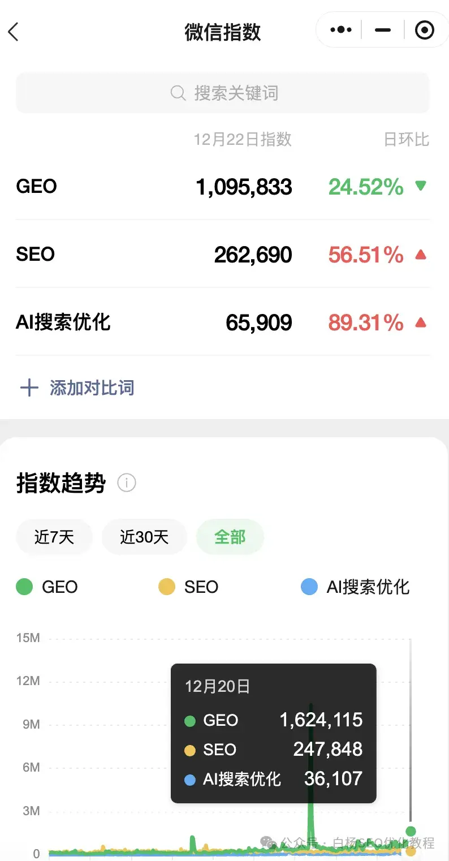Open the info icon beside 指数趋势

pyautogui.click(x=126, y=483)
